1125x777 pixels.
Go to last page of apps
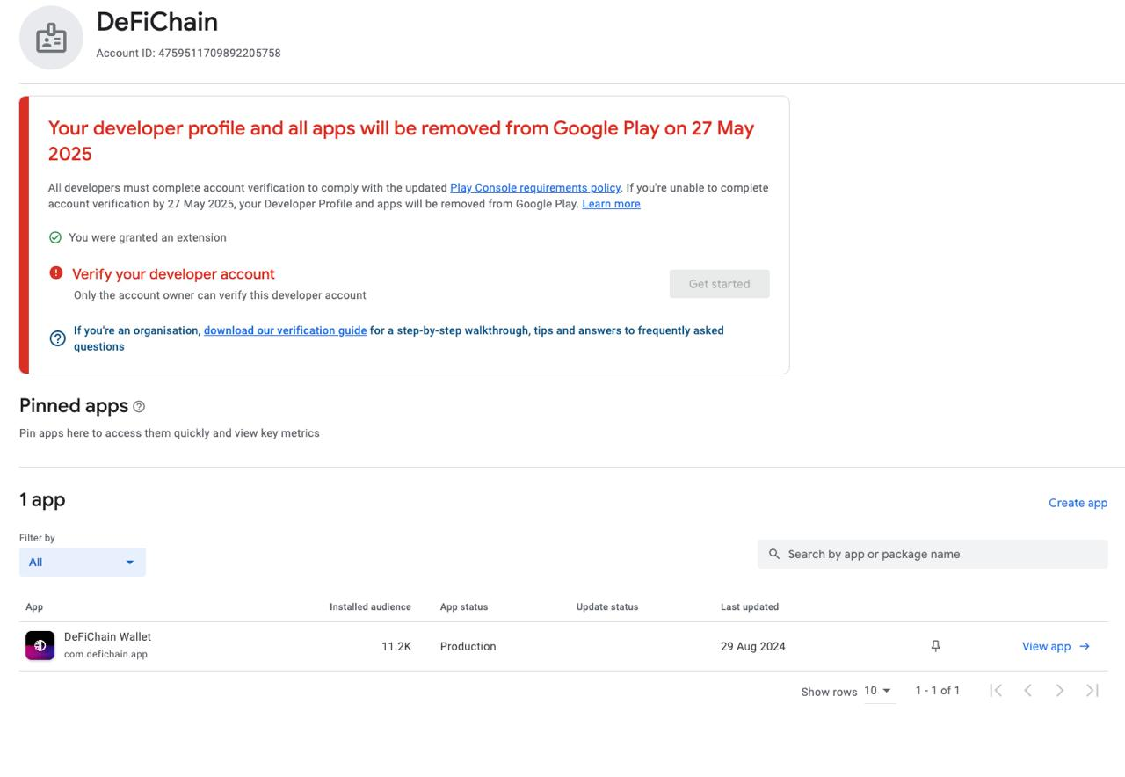coord(1092,691)
